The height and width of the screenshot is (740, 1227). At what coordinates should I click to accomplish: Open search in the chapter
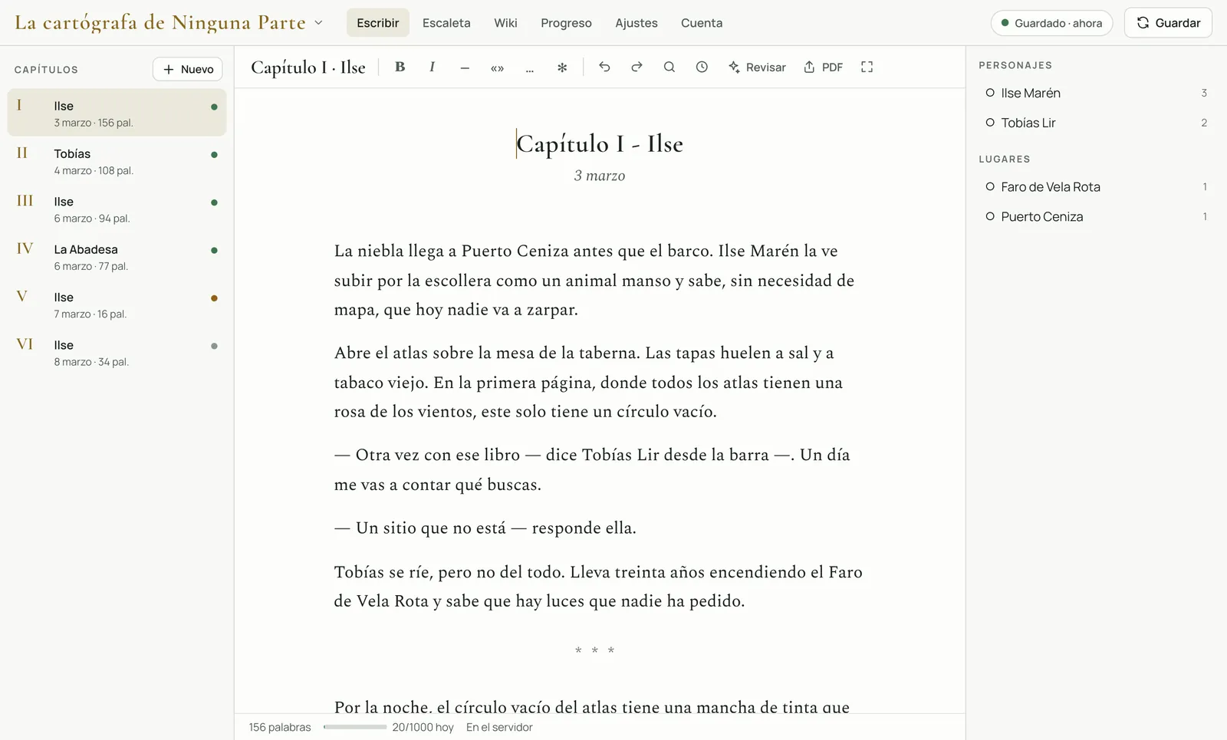pos(669,67)
